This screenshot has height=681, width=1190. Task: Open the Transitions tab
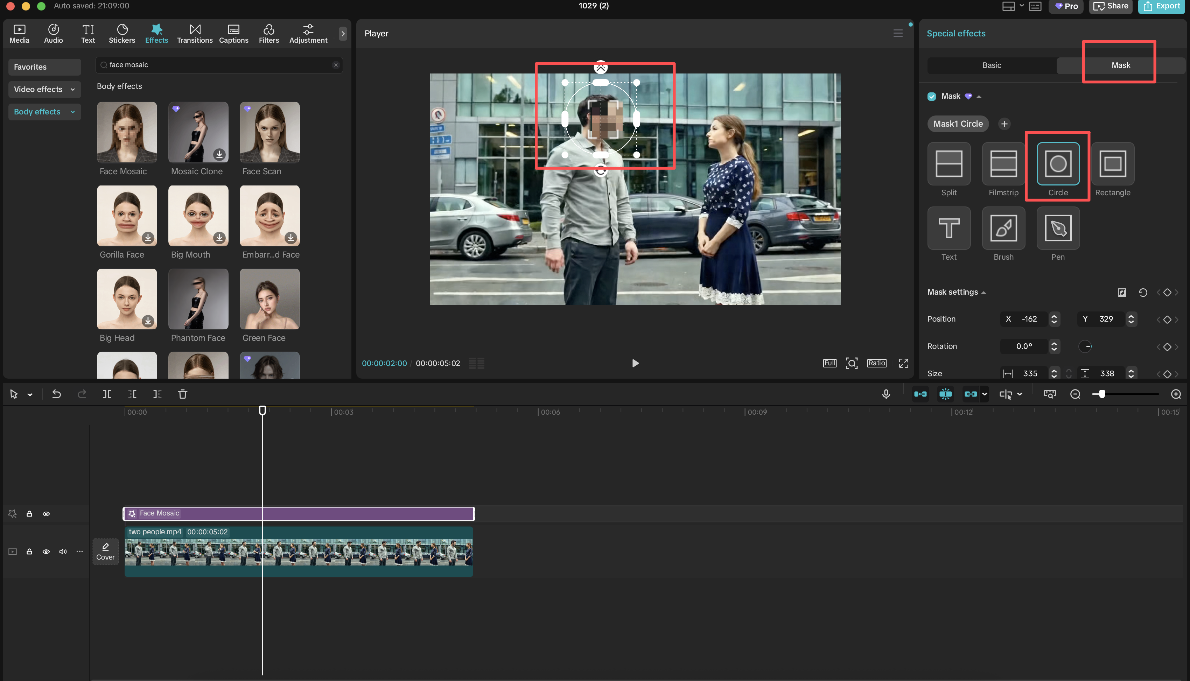(x=195, y=34)
